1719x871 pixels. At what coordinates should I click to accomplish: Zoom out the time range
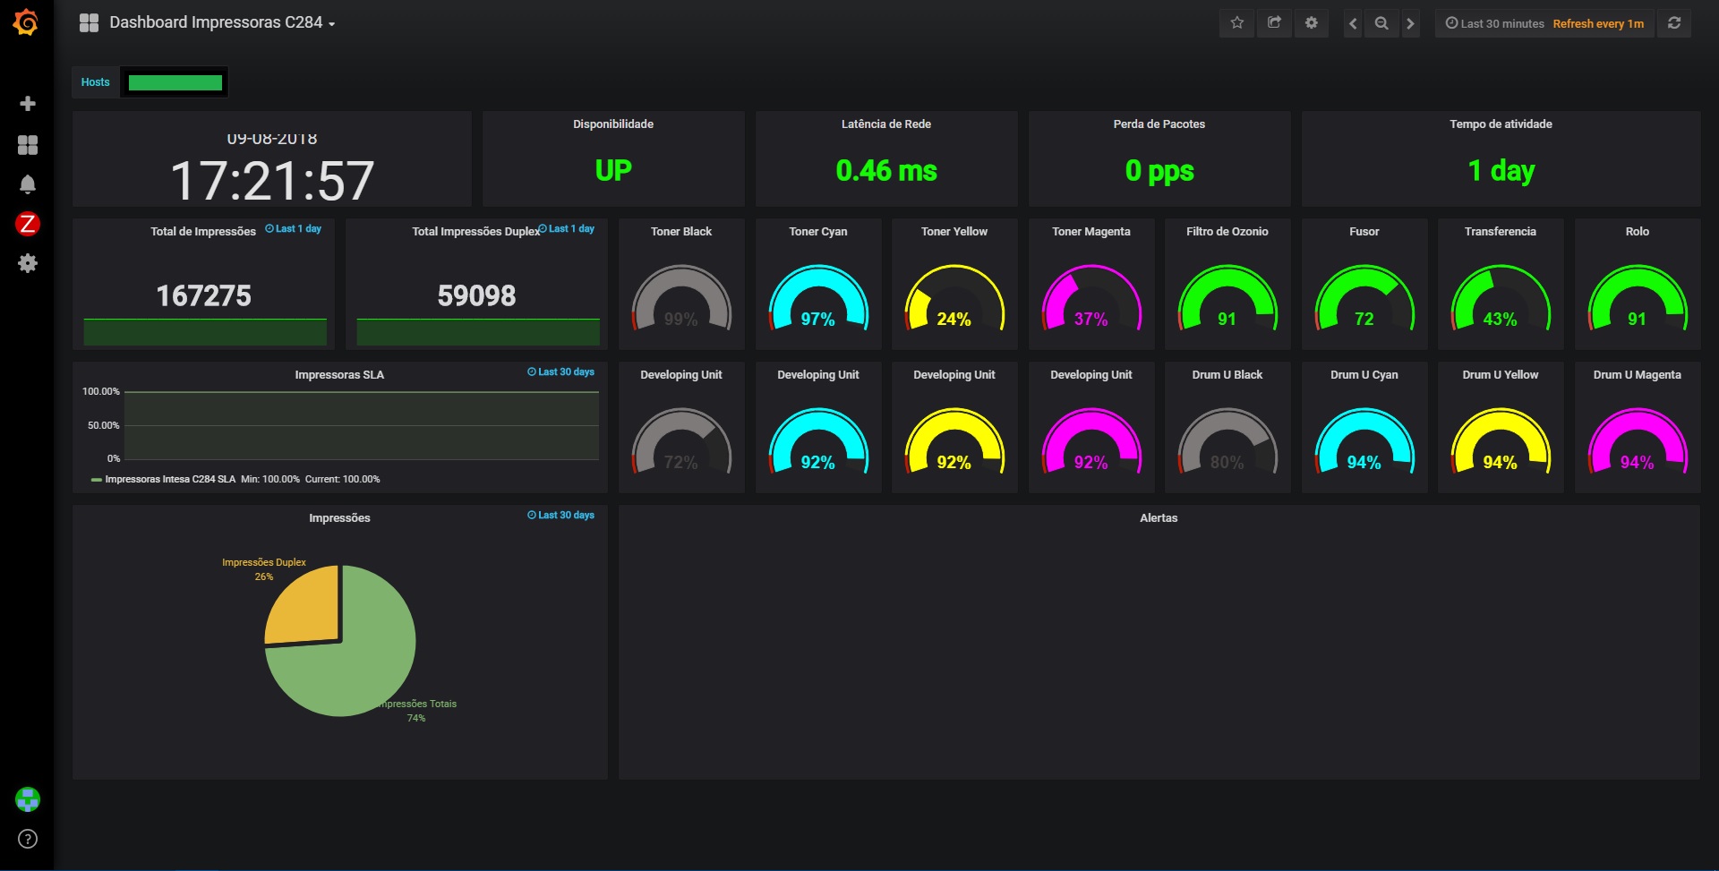click(1381, 23)
